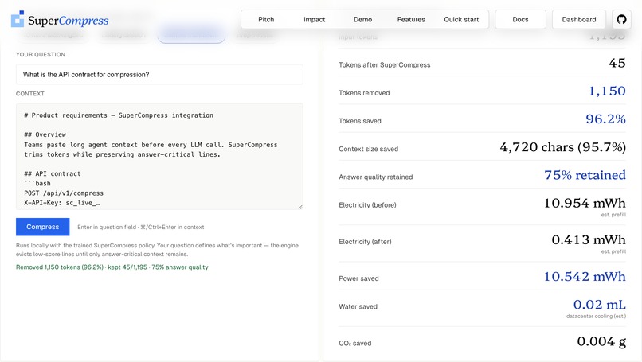Focus the Your Question input field

coord(159,75)
